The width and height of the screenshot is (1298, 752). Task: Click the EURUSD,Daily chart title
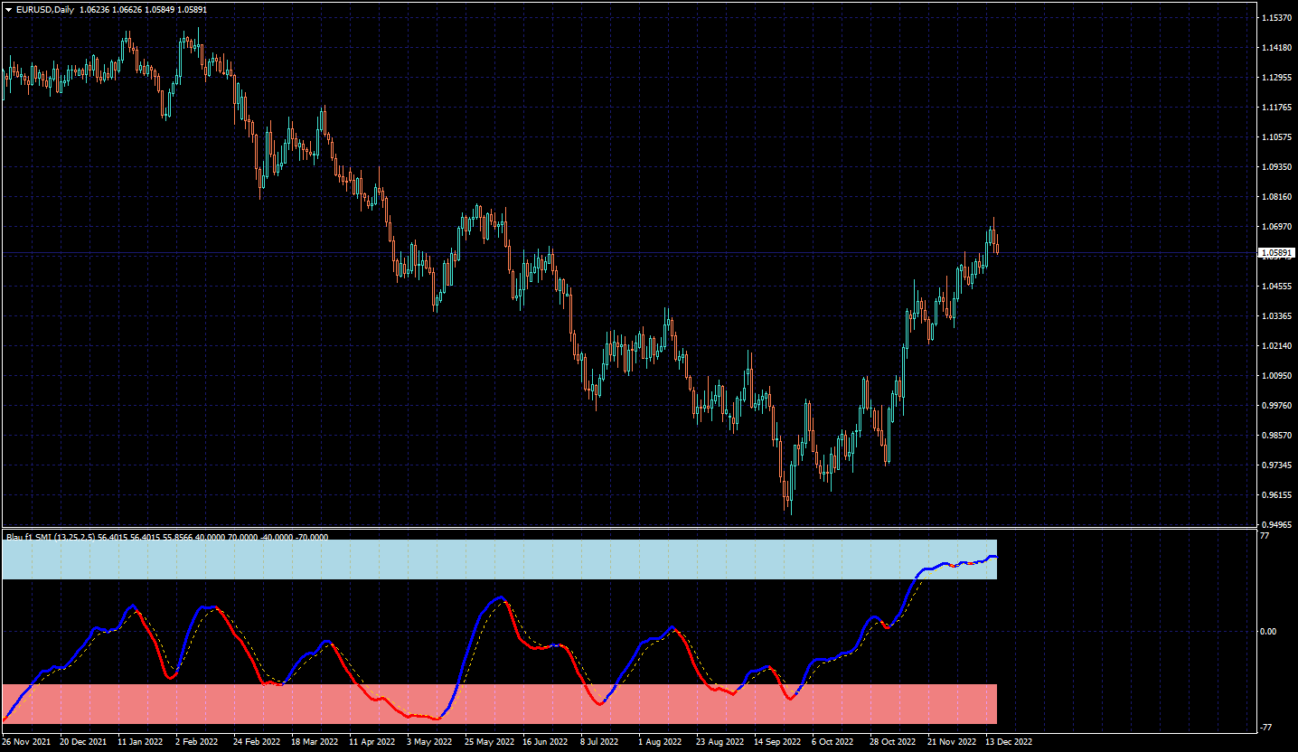point(45,9)
